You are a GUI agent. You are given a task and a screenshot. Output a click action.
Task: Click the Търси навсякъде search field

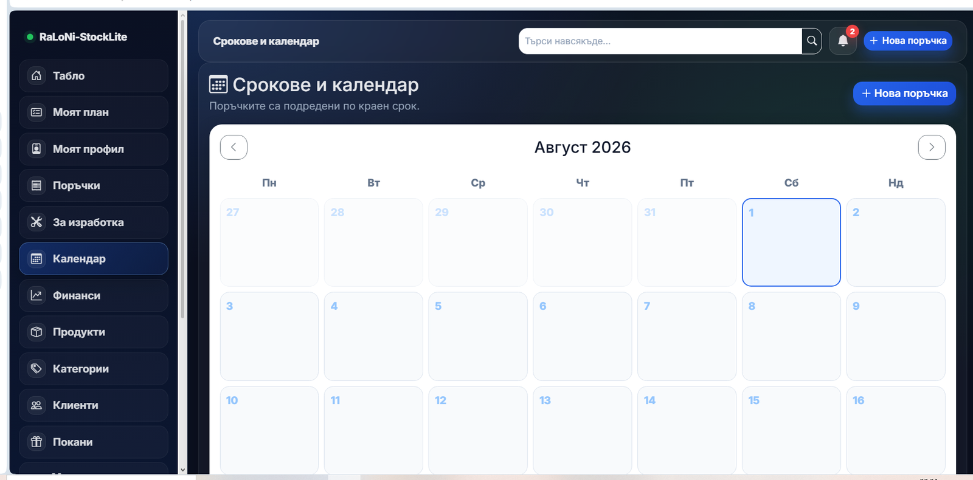(x=660, y=41)
